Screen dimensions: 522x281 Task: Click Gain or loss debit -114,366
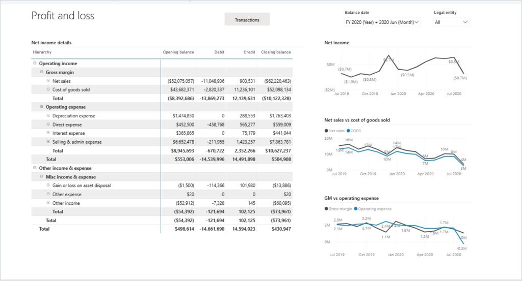coord(216,185)
